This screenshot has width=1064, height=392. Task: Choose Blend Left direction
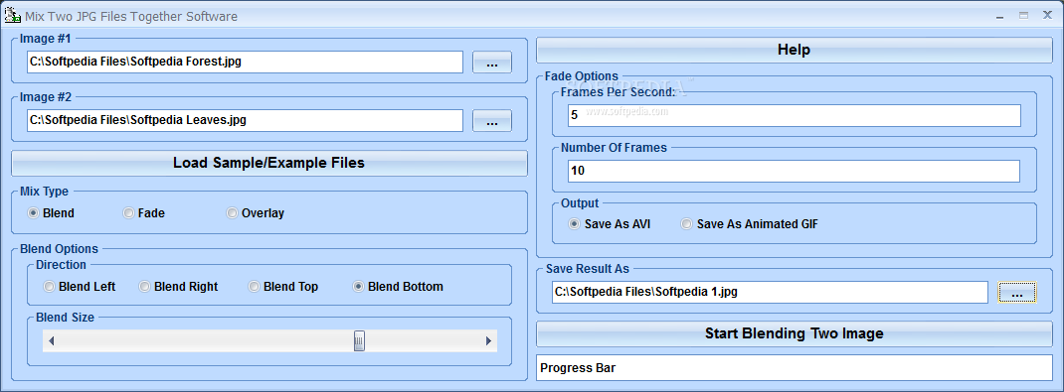tap(80, 287)
